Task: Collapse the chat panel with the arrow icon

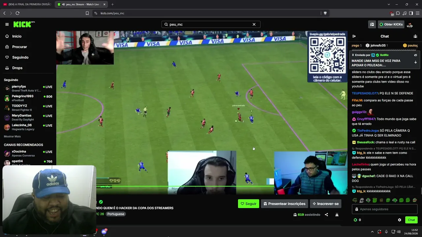Action: [354, 36]
